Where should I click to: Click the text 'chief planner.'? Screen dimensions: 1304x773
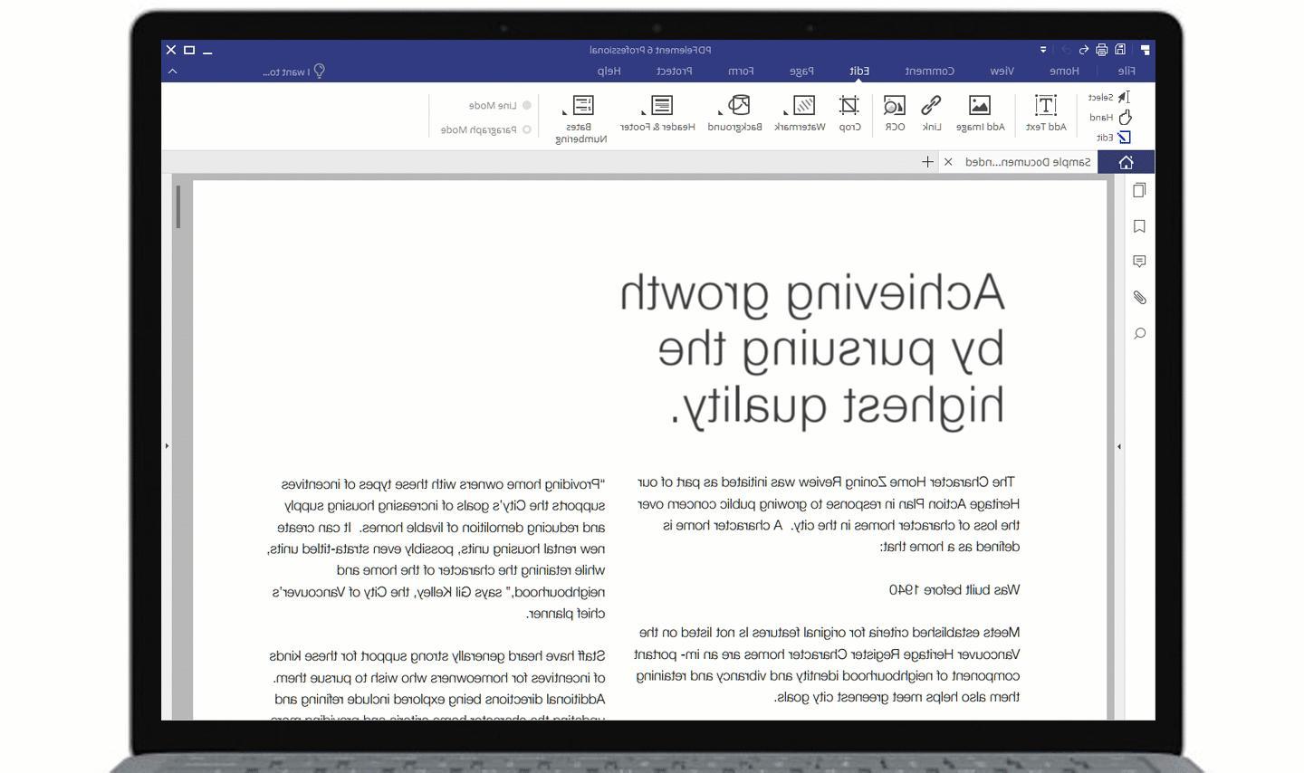tap(566, 614)
